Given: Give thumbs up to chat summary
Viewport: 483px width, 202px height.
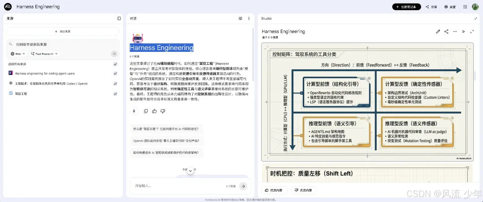Looking at the screenshot, I should pos(154,111).
